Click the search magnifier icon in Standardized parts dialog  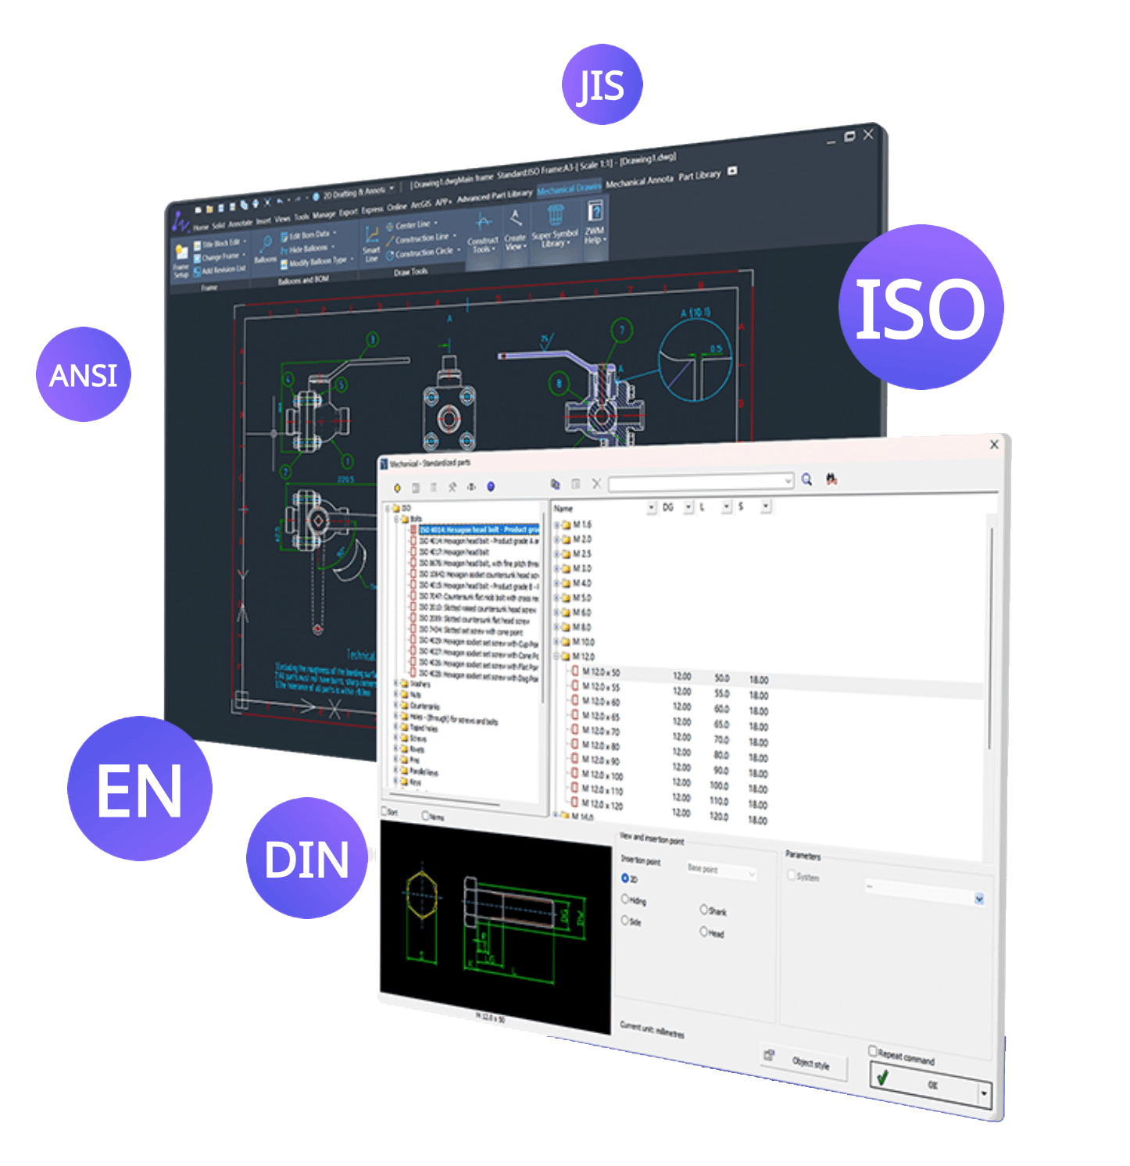coord(806,480)
